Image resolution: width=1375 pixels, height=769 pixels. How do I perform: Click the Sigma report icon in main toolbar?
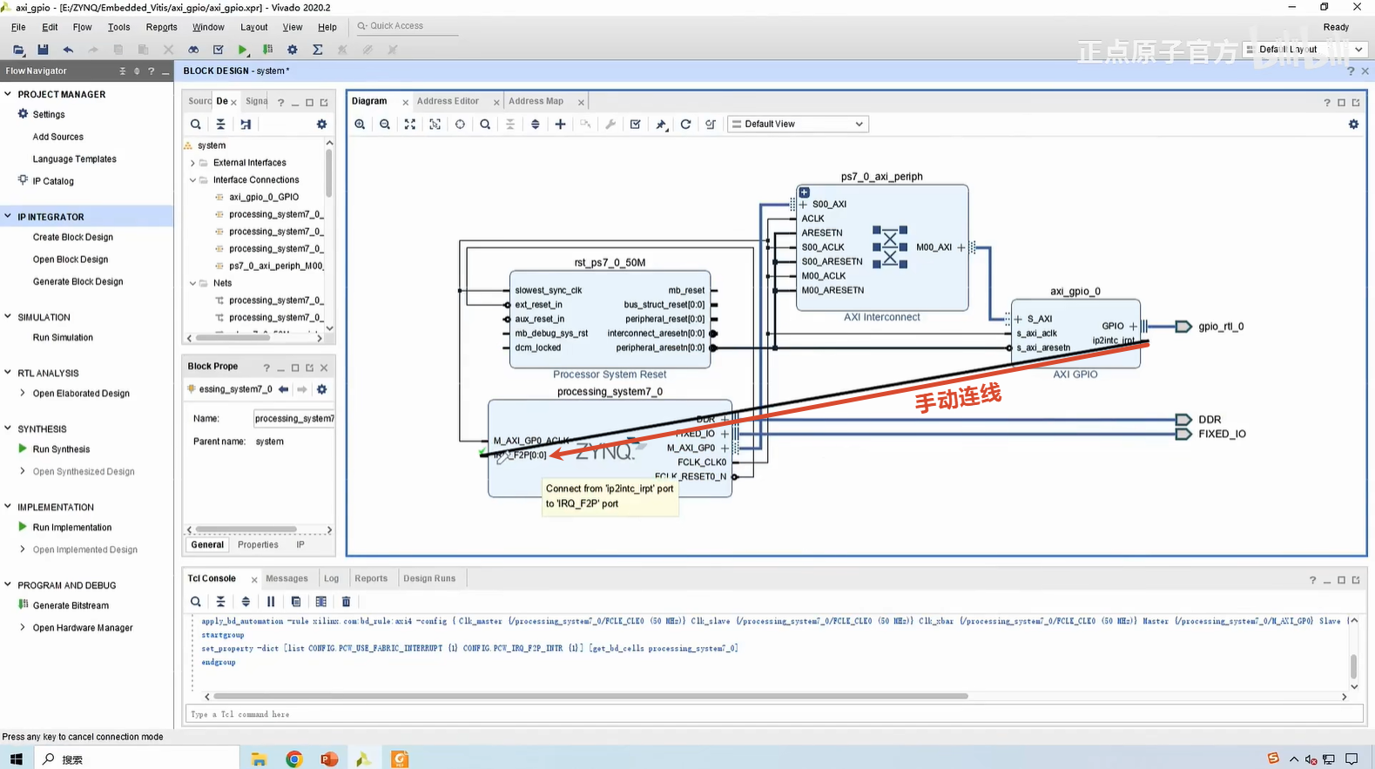tap(318, 50)
